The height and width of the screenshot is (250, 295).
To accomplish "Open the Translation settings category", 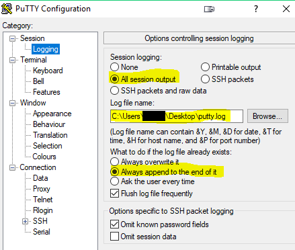I will point(50,135).
